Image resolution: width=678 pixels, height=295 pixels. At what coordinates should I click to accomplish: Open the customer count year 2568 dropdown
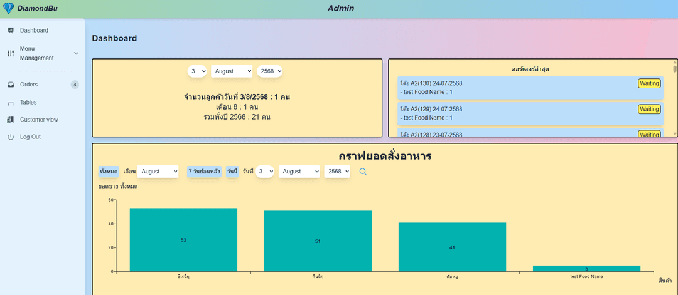tap(271, 71)
